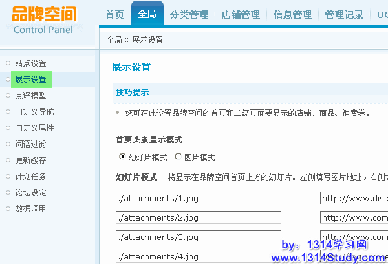Focus the ./attachments/3.jpg input field
Screen dimensions: 388x264
click(199, 237)
